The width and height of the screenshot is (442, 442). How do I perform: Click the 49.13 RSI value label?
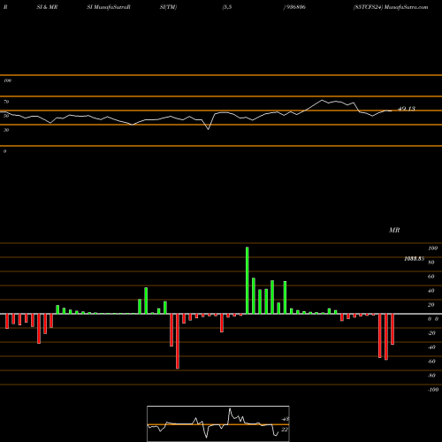point(407,109)
